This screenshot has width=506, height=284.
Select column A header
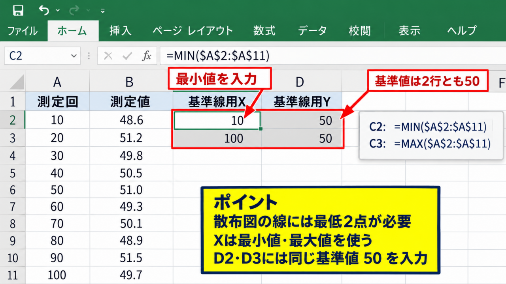coord(57,82)
